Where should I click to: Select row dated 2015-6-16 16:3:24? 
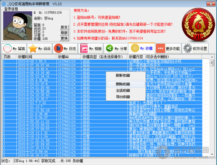(x=102, y=155)
